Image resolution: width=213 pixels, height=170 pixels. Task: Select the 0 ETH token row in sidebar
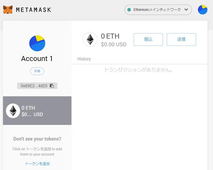(37, 110)
